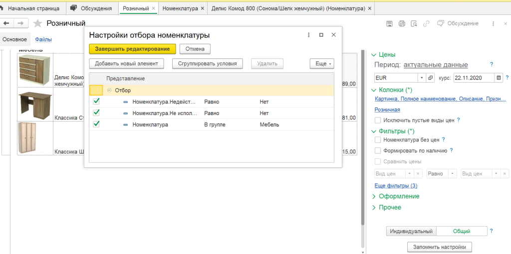The image size is (511, 254).
Task: Add Розничный to favorites star
Action: (38, 23)
